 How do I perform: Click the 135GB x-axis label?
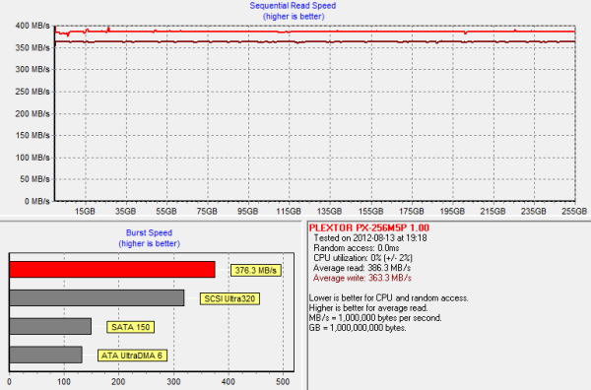tap(329, 212)
